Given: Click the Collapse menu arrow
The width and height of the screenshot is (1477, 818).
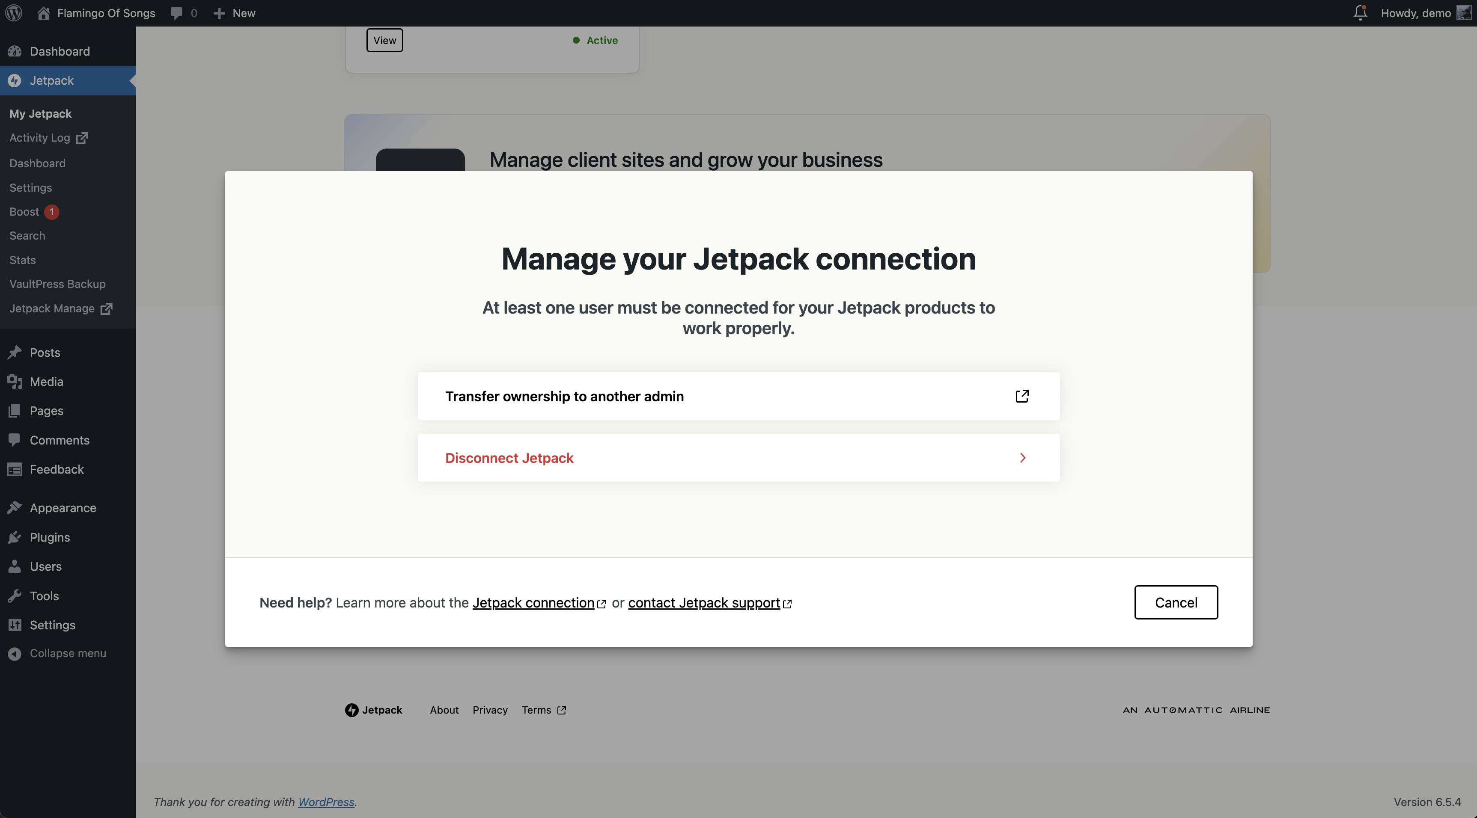Looking at the screenshot, I should coord(15,654).
